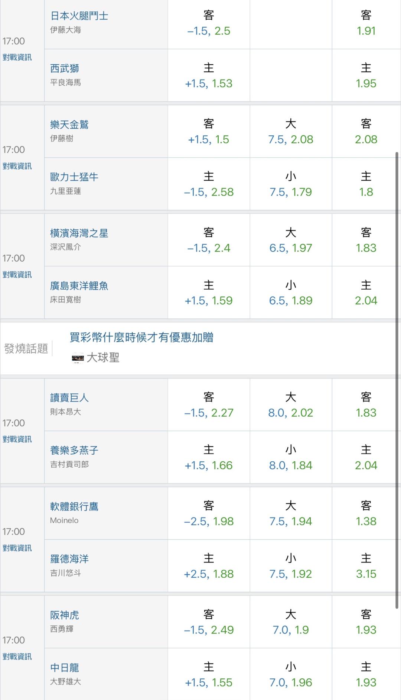Open the topic 買彩幣什麼時候才有優惠加贈

(x=141, y=338)
